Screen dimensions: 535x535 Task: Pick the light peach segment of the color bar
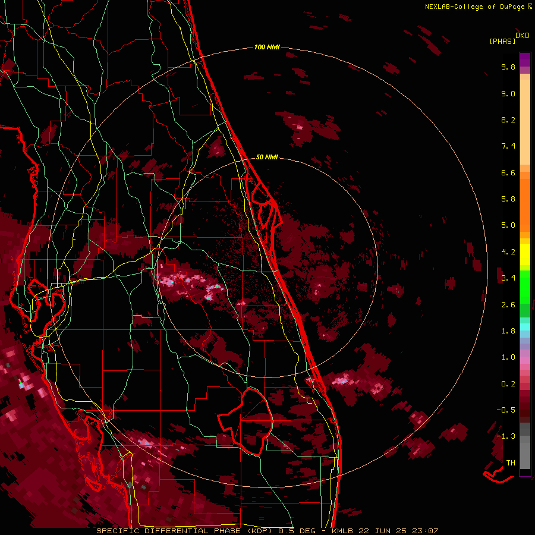(525, 122)
